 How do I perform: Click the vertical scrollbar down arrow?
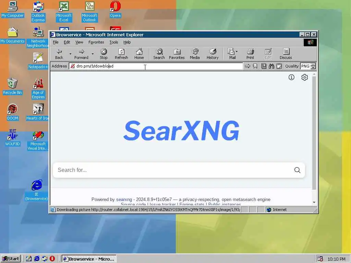pos(314,202)
